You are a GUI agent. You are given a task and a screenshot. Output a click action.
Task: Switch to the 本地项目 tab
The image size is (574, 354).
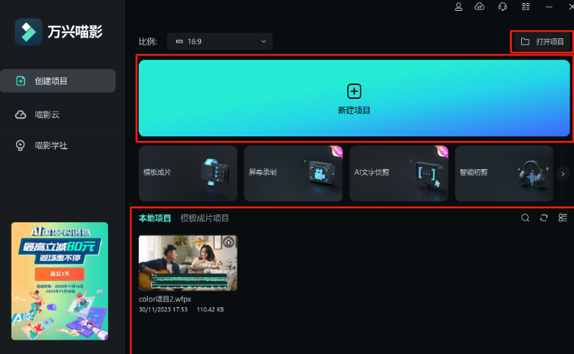click(155, 218)
